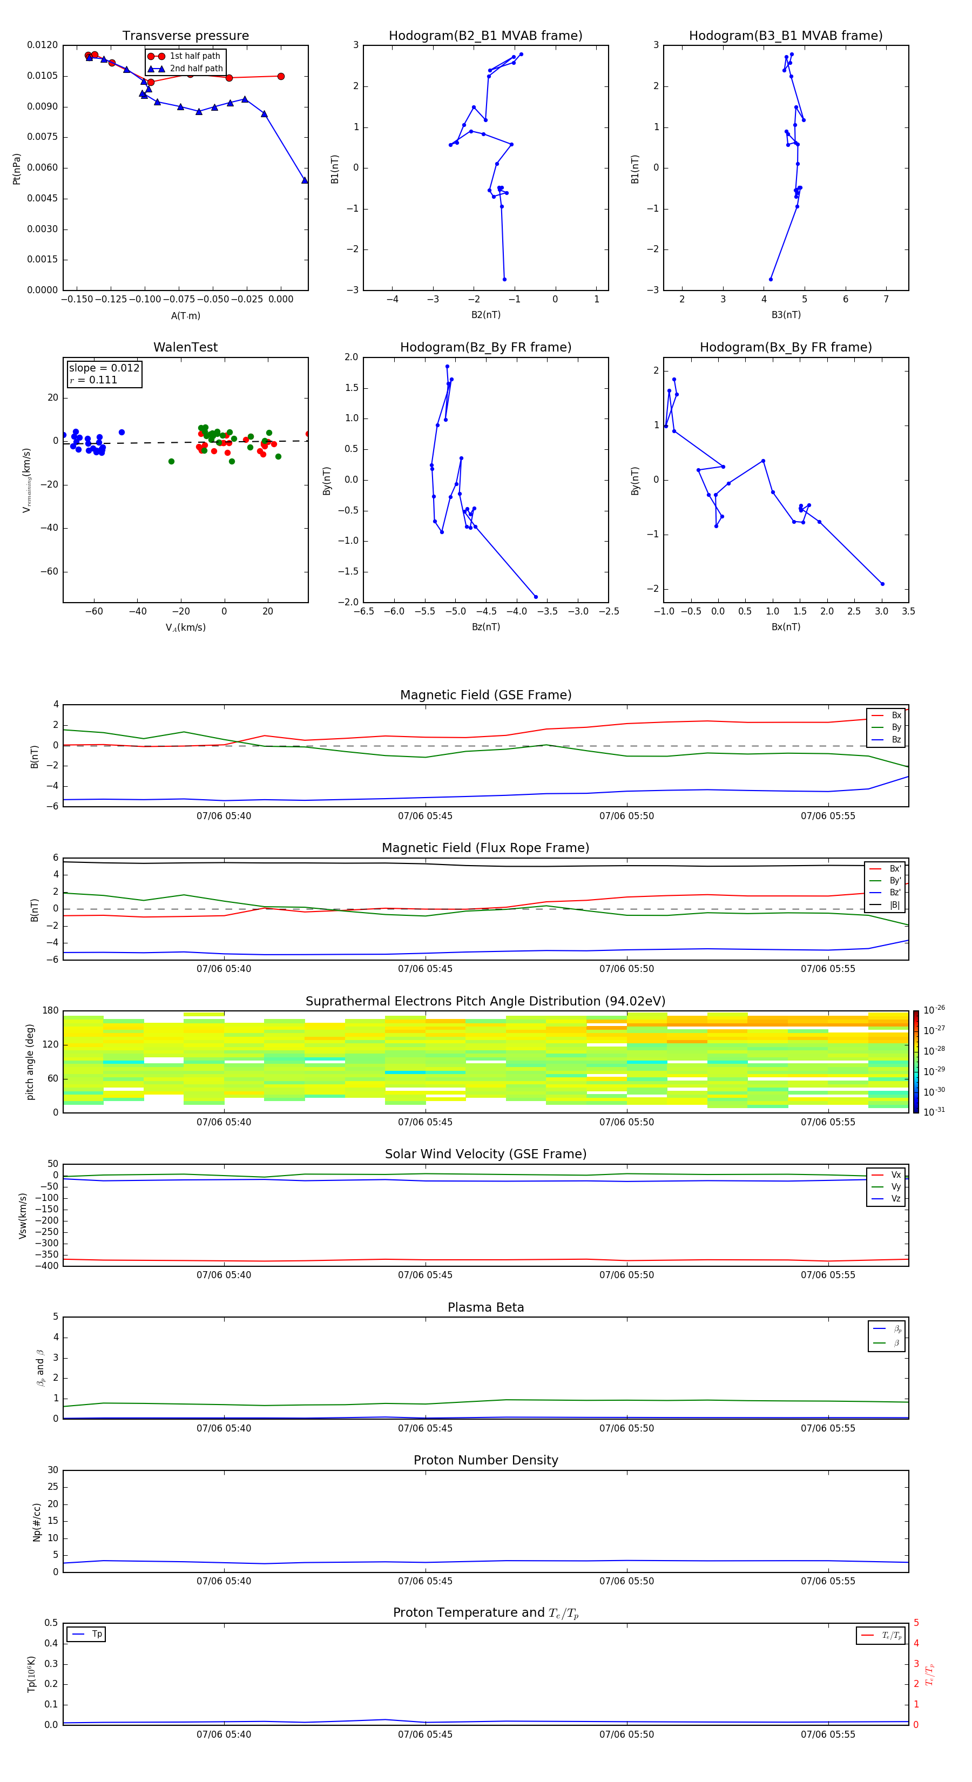Click the 'B2(nT)' x-axis label
Viewport: 972px width, 1782px height.
pyautogui.click(x=485, y=315)
